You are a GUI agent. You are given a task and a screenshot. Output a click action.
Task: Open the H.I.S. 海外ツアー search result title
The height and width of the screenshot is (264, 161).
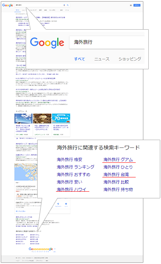[36, 79]
